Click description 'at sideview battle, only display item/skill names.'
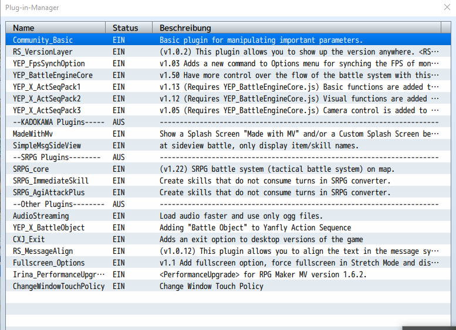The height and width of the screenshot is (330, 456). [x=259, y=145]
